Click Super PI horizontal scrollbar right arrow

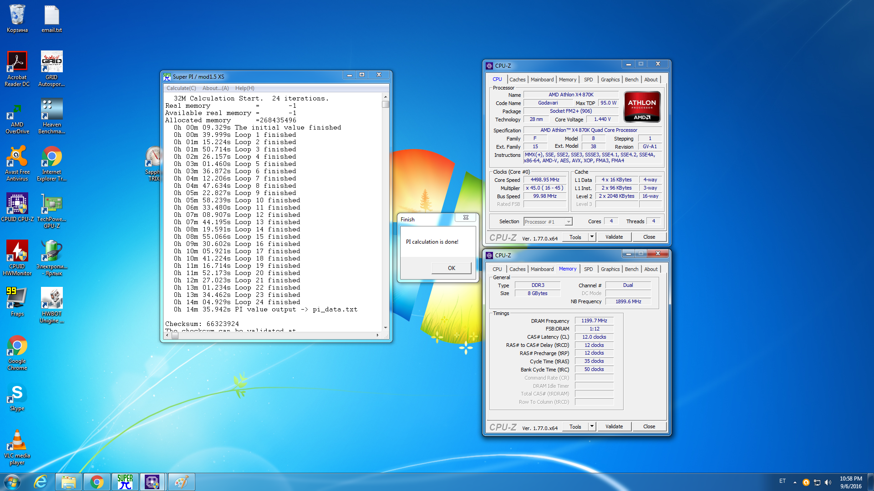click(x=377, y=336)
